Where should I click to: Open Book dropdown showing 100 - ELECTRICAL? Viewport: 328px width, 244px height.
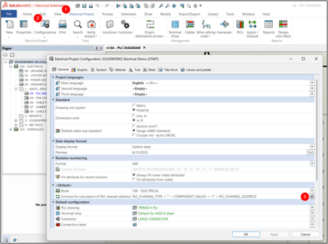tap(312, 191)
